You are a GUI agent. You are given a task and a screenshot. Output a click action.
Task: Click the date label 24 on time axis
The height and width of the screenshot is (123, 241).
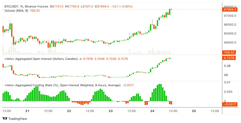(x=152, y=111)
